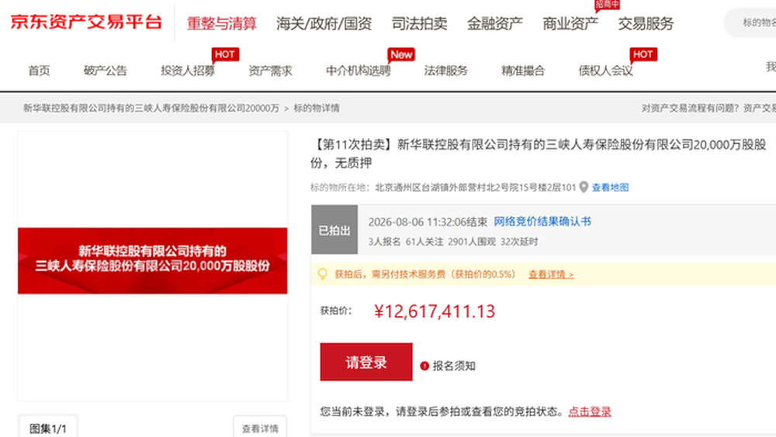Image resolution: width=776 pixels, height=437 pixels.
Task: Click the 点击登录 link
Action: pyautogui.click(x=590, y=411)
